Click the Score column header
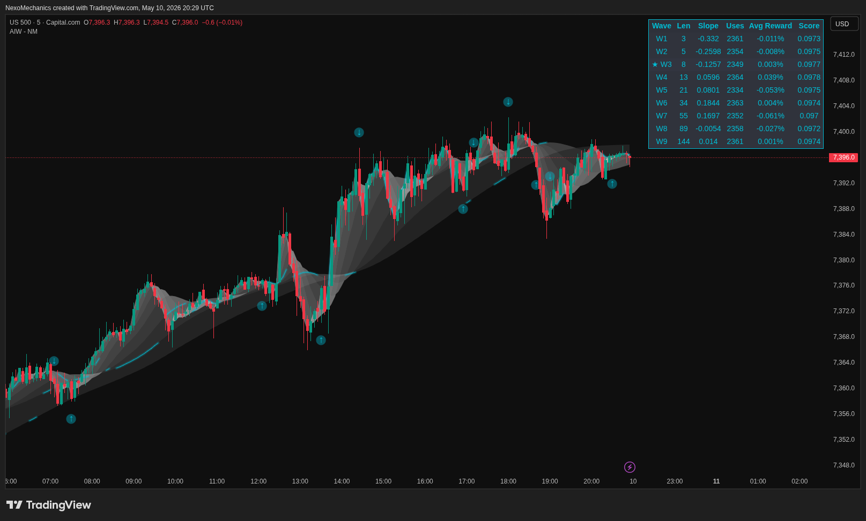The height and width of the screenshot is (521, 866). [809, 26]
